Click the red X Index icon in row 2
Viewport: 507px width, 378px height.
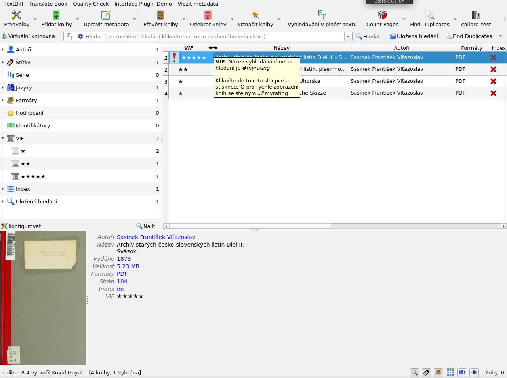493,69
